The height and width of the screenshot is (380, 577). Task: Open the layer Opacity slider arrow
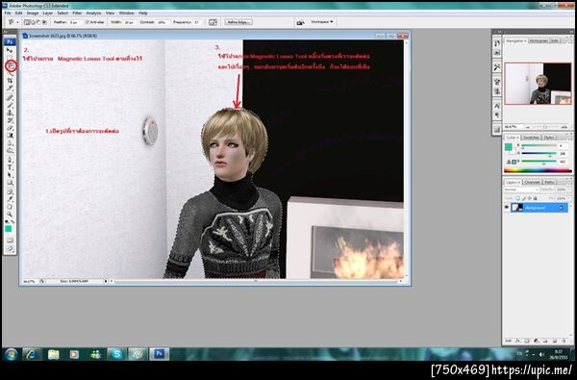click(569, 190)
